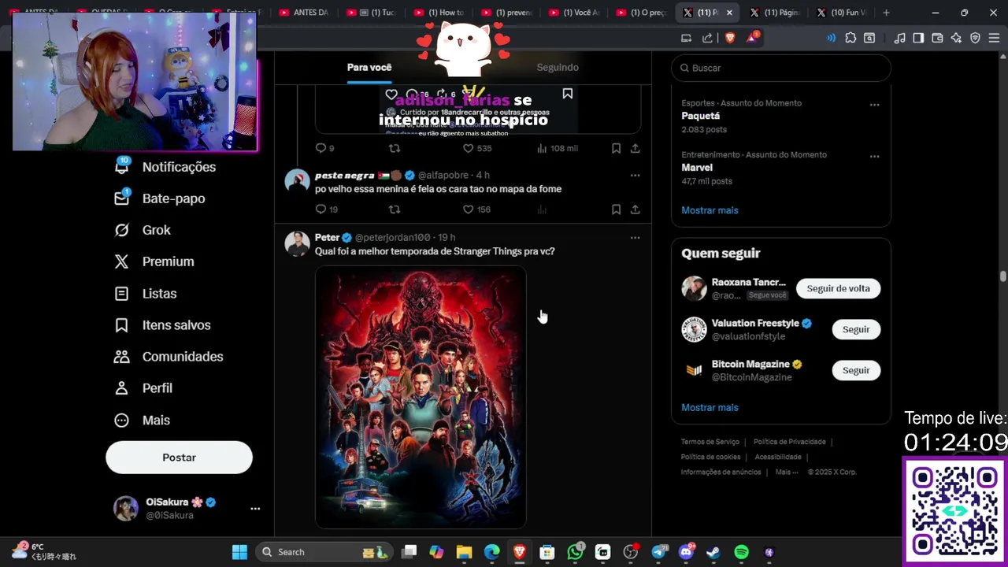Open more options on peste negra post

[635, 176]
